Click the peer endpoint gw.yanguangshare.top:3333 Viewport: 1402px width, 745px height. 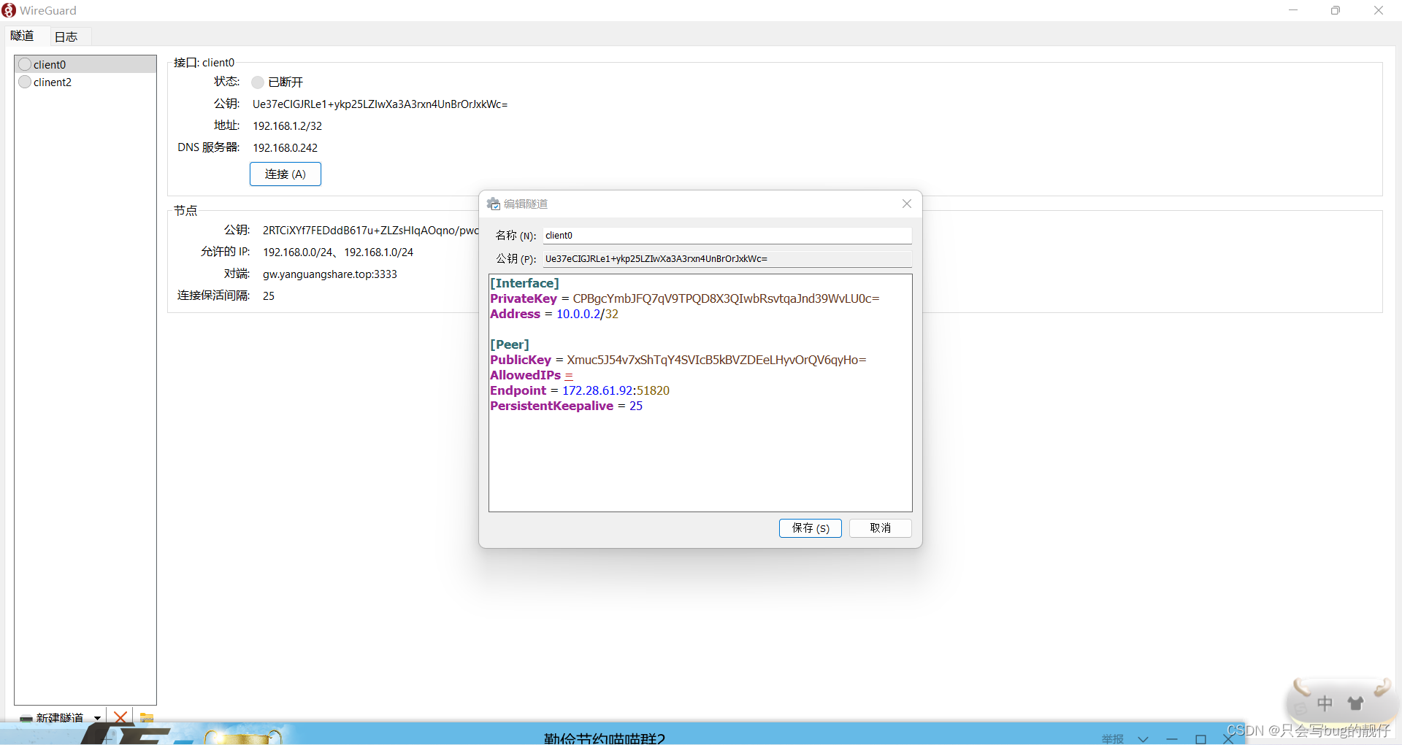(x=330, y=274)
